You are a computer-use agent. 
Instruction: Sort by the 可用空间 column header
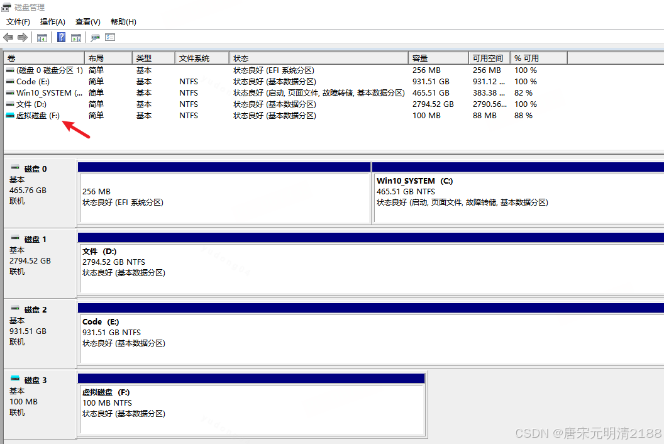point(490,58)
